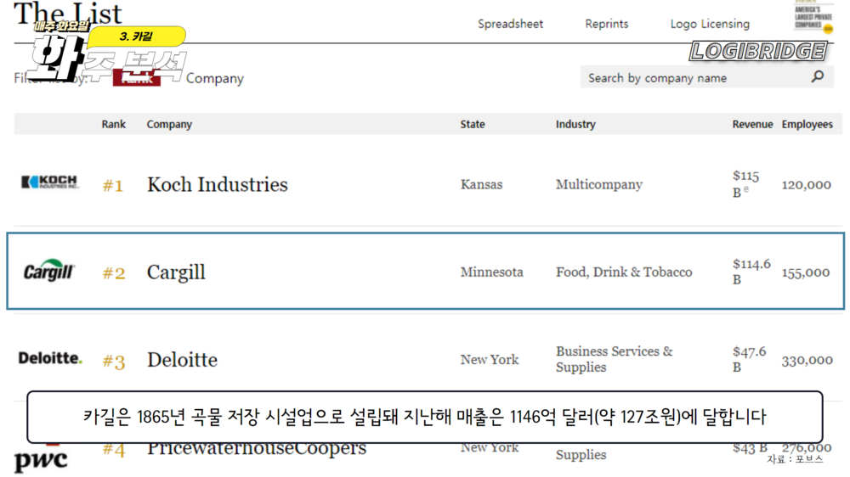Viewport: 850px width, 477px height.
Task: Click the Deloitte logo
Action: tap(50, 358)
